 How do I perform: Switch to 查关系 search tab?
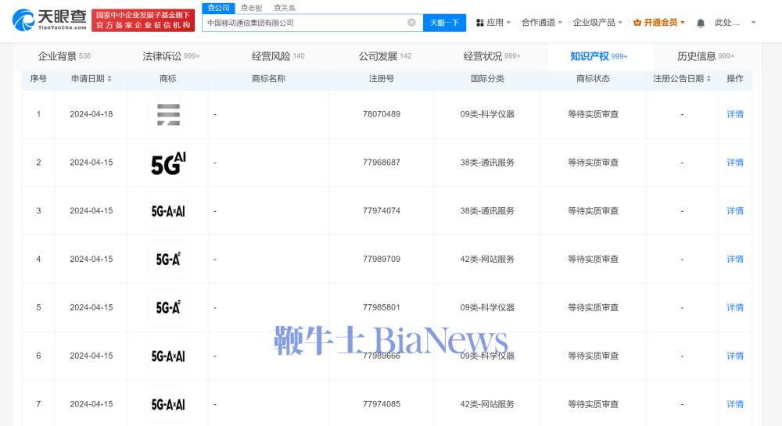[x=285, y=8]
